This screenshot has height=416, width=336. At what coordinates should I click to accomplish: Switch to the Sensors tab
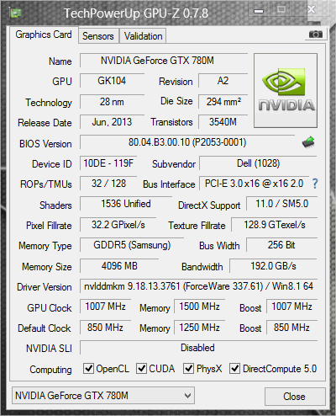[x=98, y=36]
